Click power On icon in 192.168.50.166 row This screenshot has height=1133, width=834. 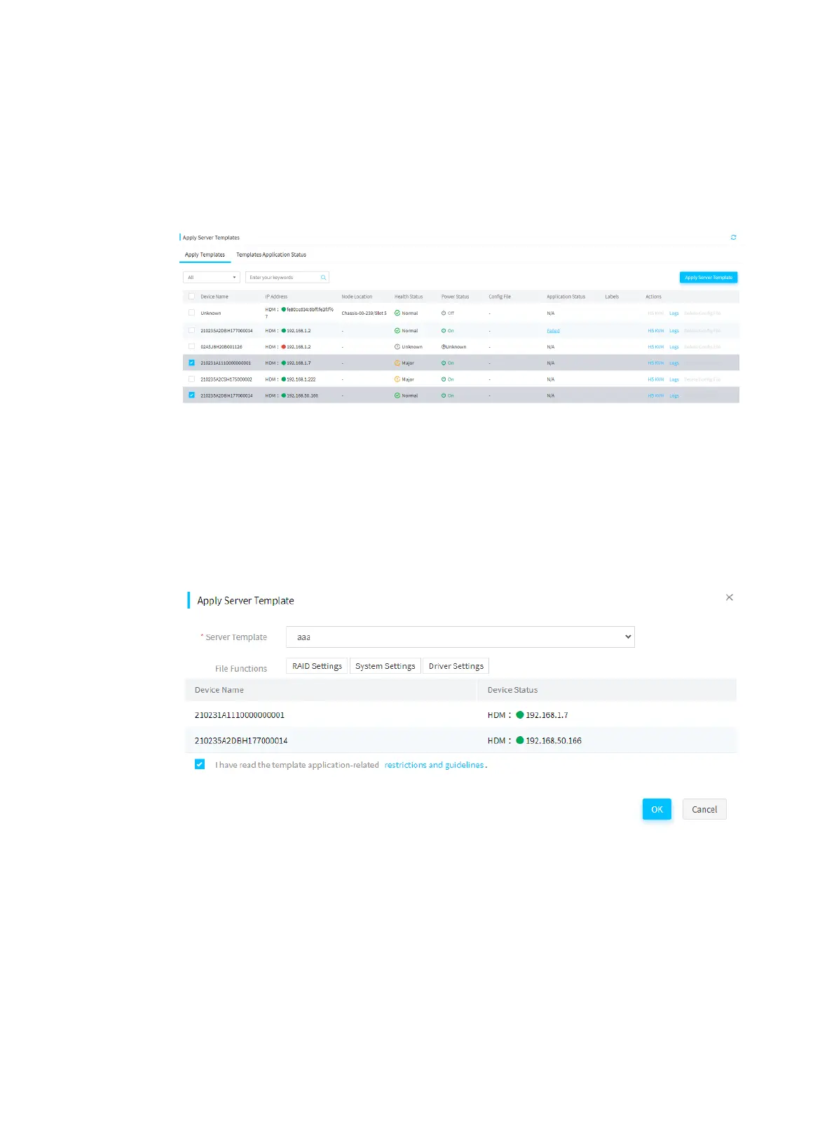(444, 395)
